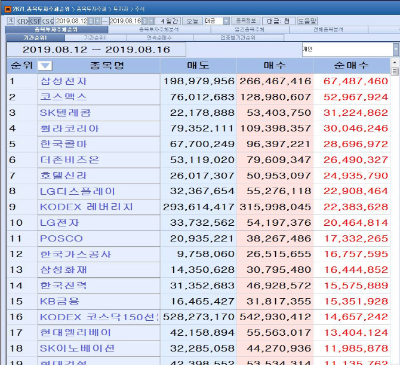Select the 연속순매수 sub-tab
This screenshot has width=400, height=365.
pos(159,38)
